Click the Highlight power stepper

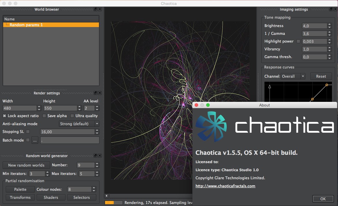(329, 41)
